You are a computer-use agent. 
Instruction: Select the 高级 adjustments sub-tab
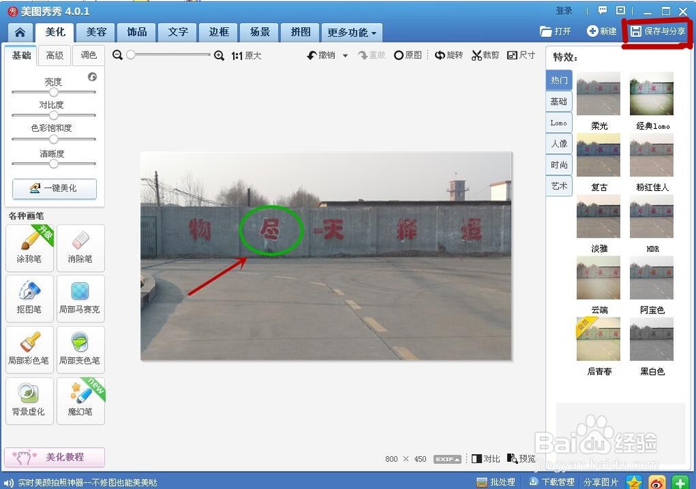click(x=54, y=55)
